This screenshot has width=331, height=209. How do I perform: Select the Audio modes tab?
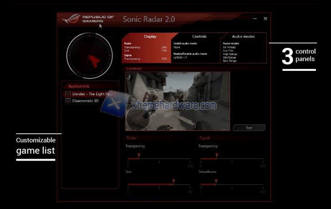click(243, 37)
